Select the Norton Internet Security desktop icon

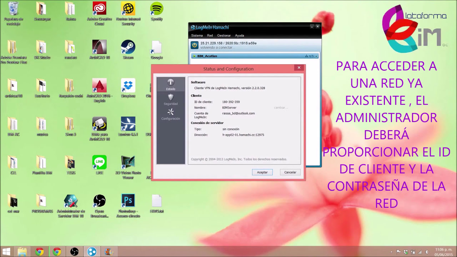[128, 14]
